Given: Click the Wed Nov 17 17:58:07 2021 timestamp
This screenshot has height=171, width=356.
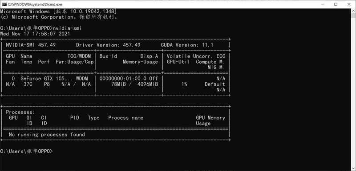Looking at the screenshot, I should [x=35, y=34].
